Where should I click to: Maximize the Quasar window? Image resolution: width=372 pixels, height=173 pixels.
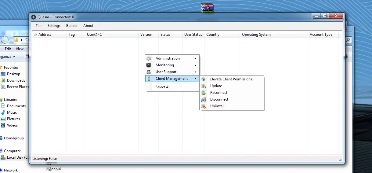coord(325,16)
